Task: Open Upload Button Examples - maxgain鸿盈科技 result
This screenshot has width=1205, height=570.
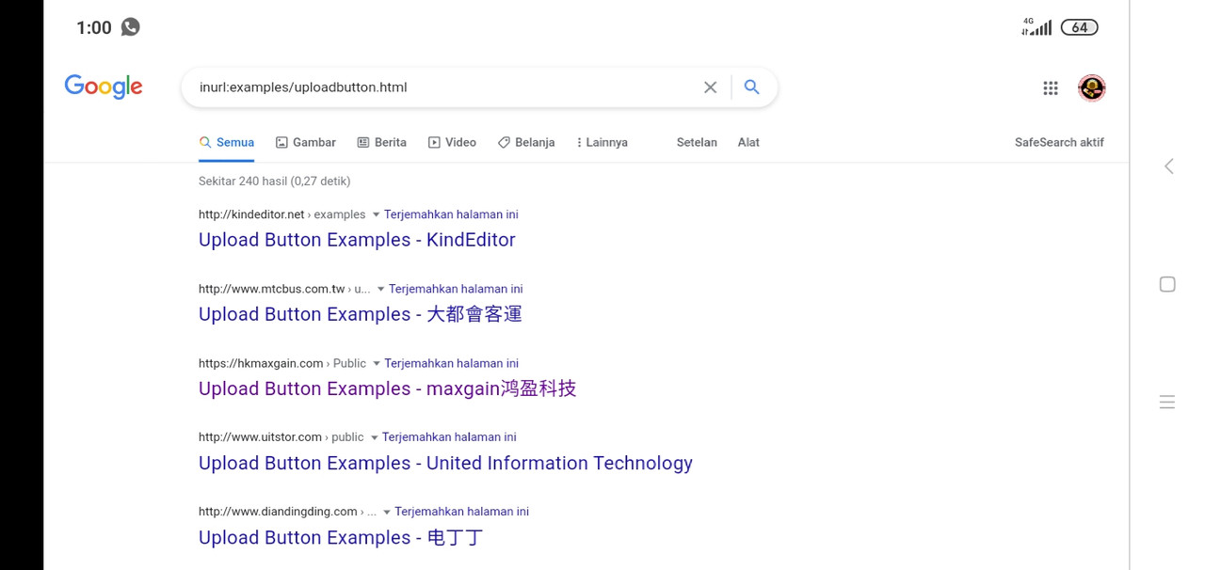Action: [387, 388]
